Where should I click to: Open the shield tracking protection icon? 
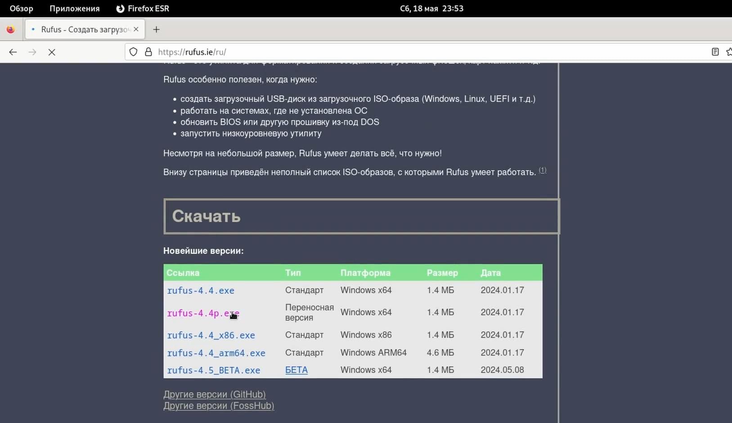click(133, 52)
